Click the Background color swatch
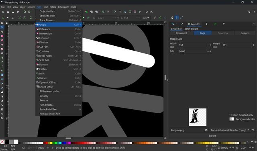The image size is (257, 151). 232,119
